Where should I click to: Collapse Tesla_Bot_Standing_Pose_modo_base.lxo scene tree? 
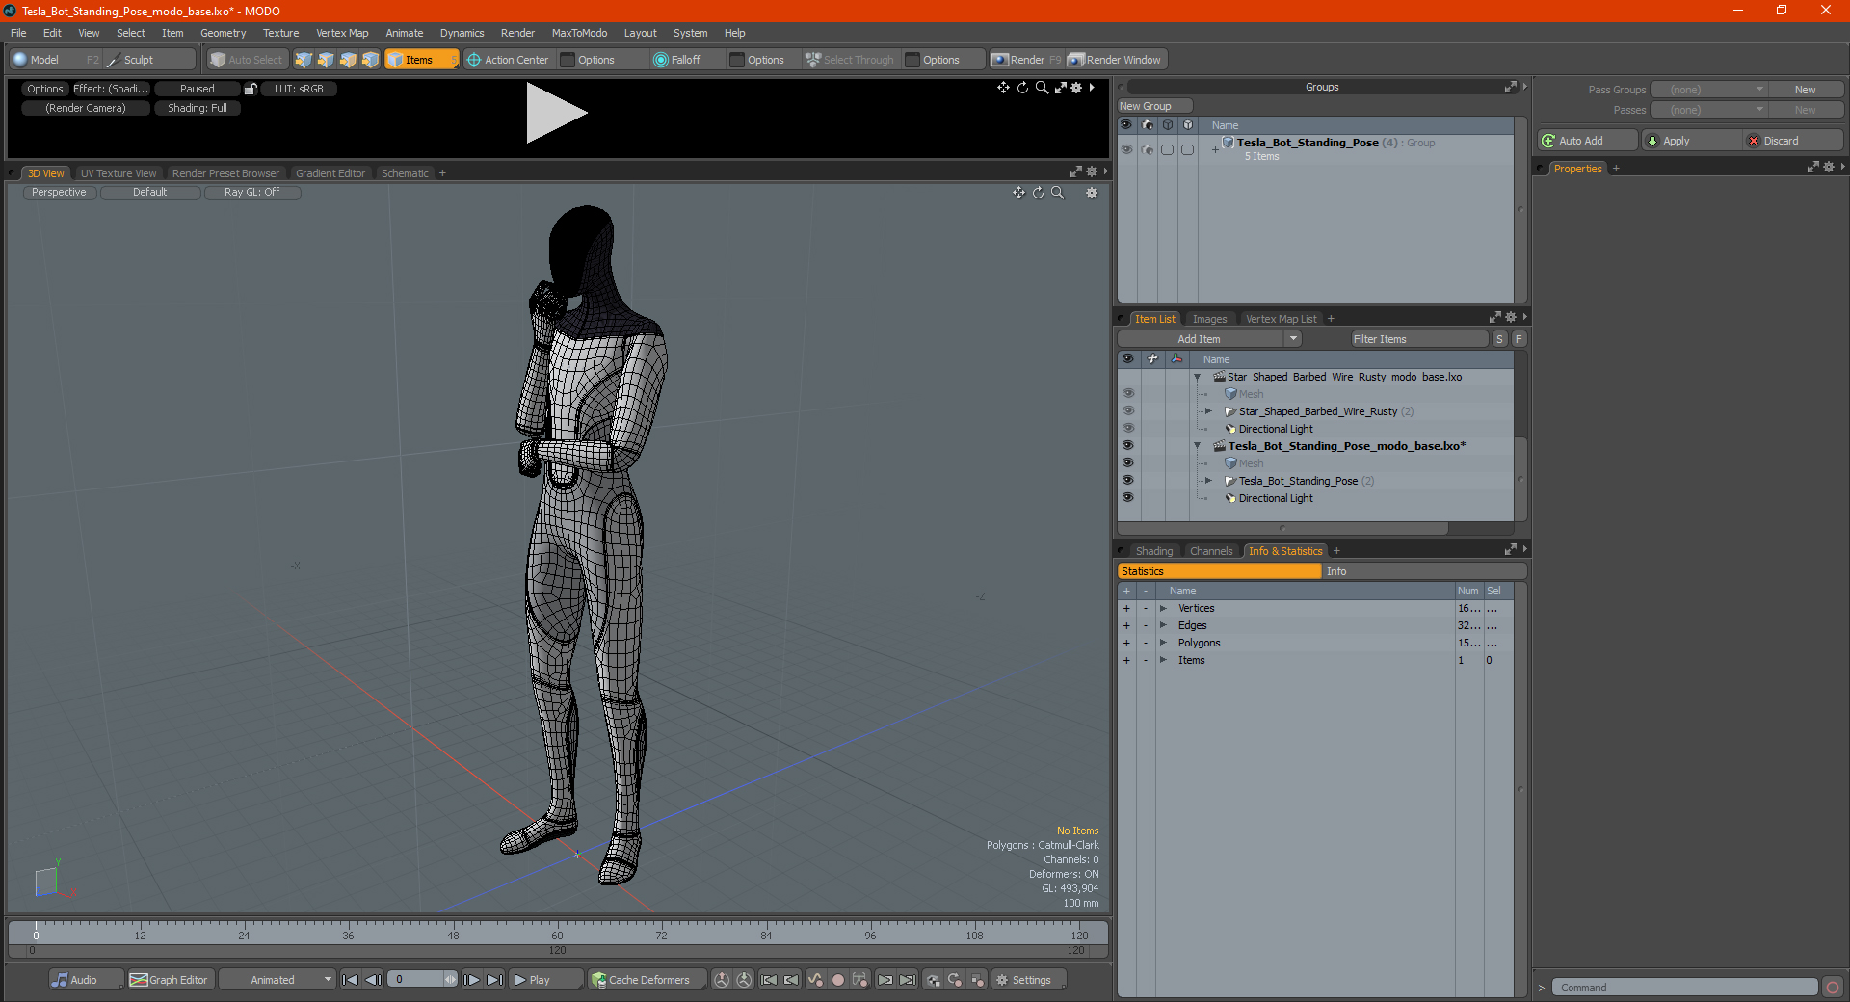click(x=1198, y=446)
